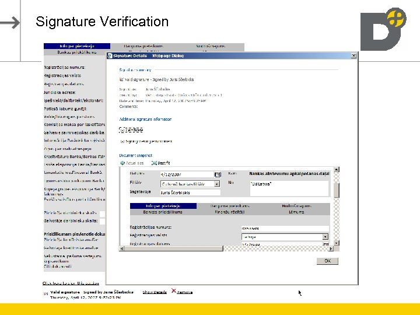The image size is (420, 315).
Task: Select Darījuma pieteikums tab in background form
Action: pos(143,46)
